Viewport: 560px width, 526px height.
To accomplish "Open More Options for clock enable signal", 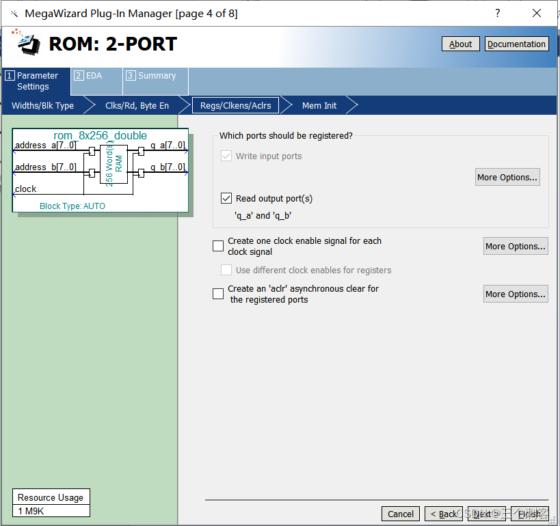I will pyautogui.click(x=516, y=246).
